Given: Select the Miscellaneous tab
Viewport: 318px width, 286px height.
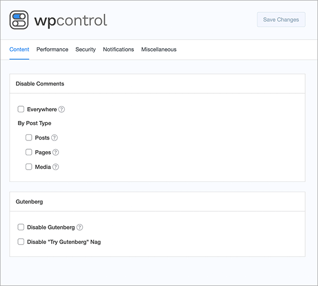Looking at the screenshot, I should pyautogui.click(x=159, y=49).
